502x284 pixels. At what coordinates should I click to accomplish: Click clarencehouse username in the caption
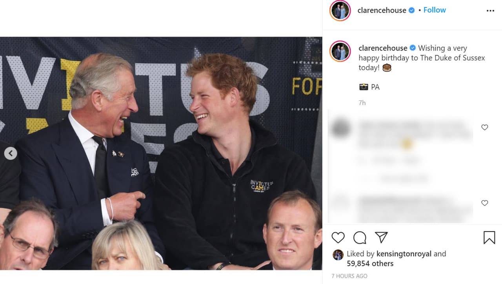(382, 47)
